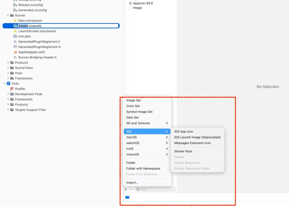Open AppDelegate.swift file
This screenshot has height=207, width=289.
pos(31,52)
